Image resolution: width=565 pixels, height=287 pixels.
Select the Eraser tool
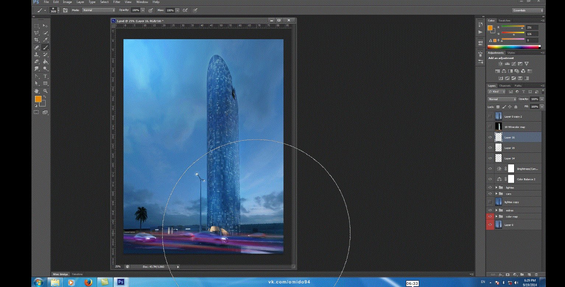37,62
